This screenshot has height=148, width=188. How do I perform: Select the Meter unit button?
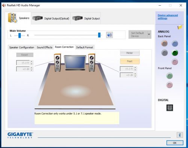tap(130, 53)
